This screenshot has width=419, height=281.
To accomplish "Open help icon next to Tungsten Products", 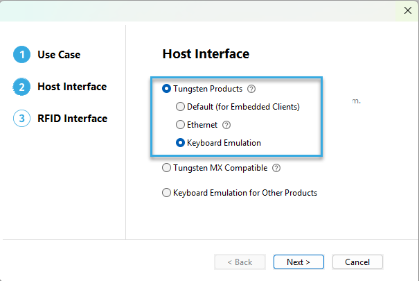I will (251, 89).
